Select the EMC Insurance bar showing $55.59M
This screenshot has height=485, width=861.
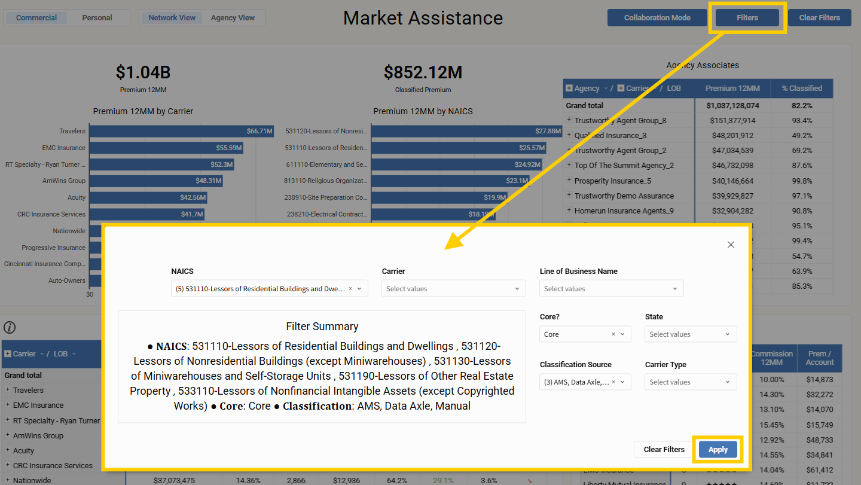coord(166,148)
